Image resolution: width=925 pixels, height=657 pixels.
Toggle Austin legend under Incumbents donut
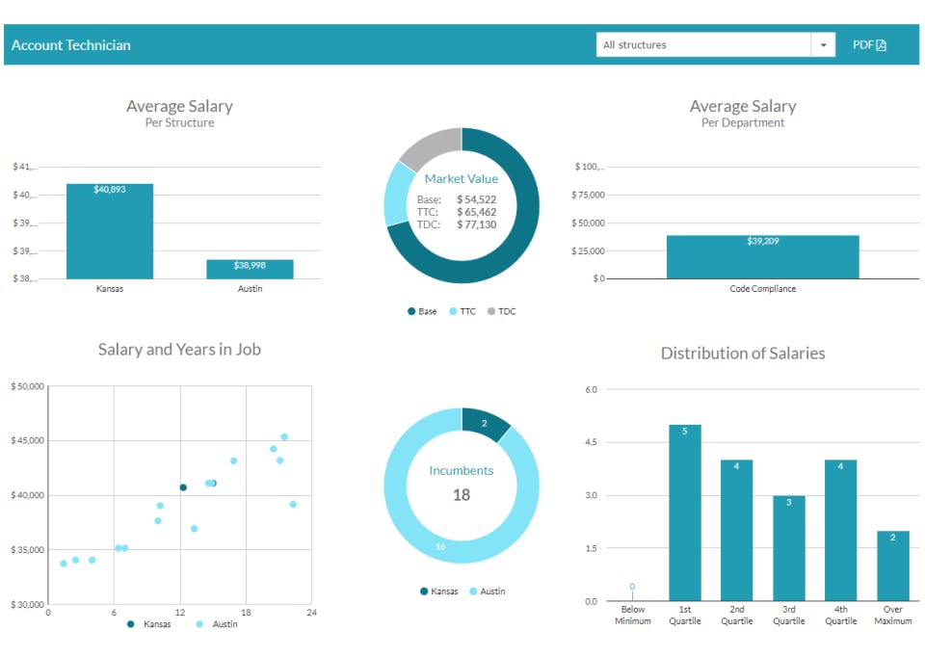pos(488,591)
